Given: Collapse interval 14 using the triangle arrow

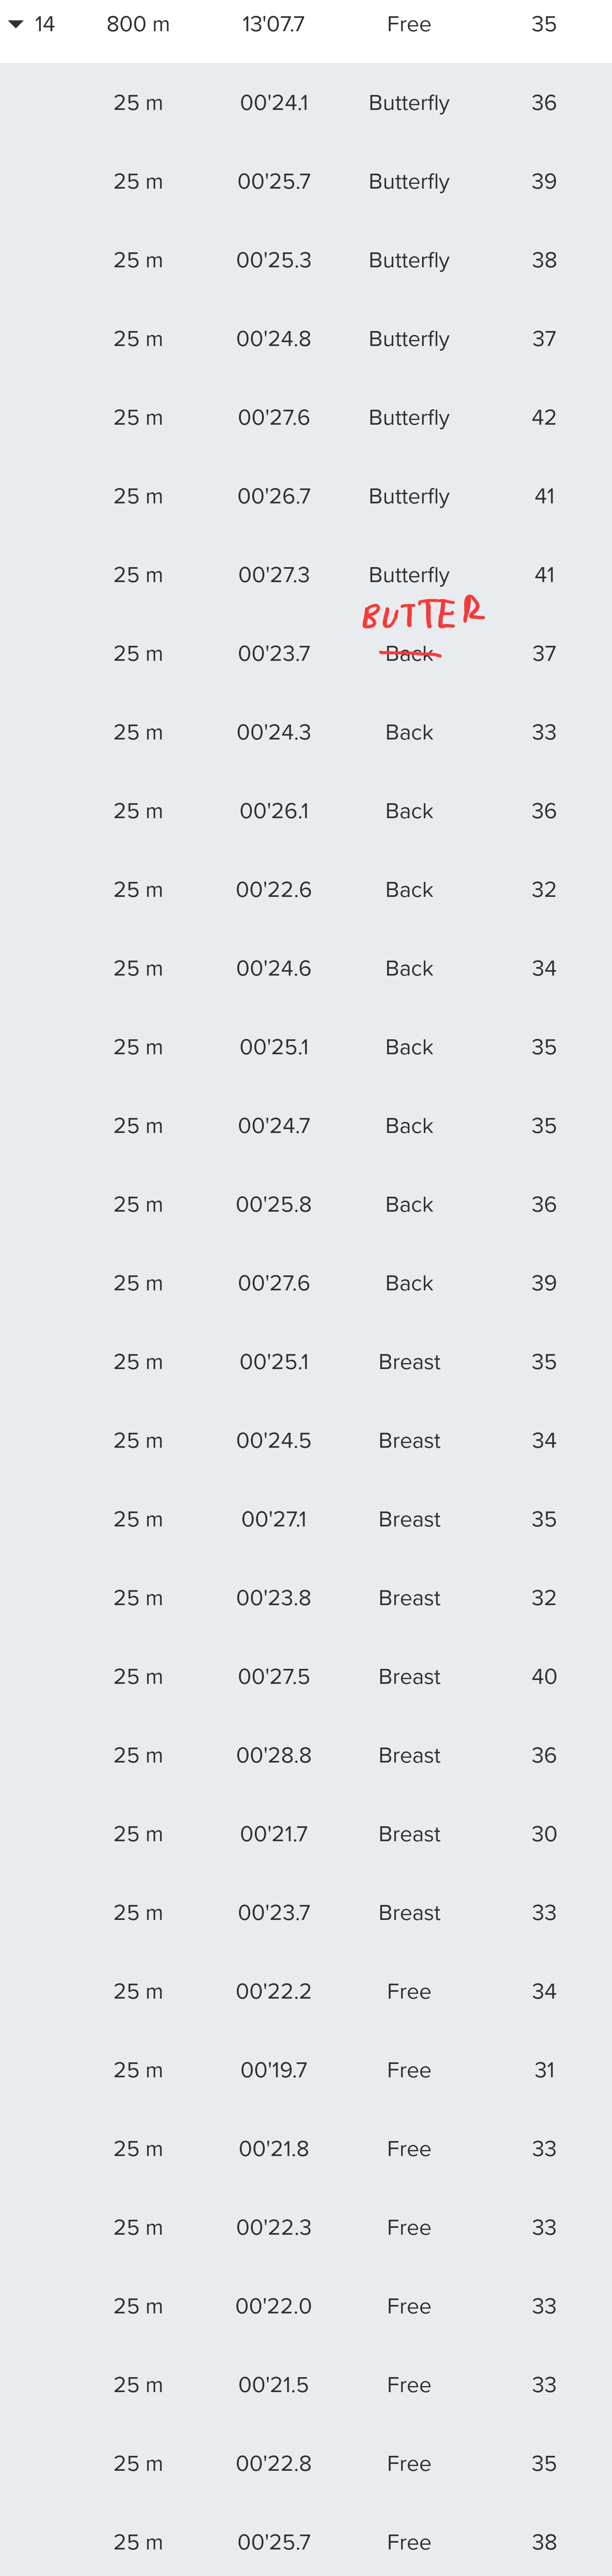Looking at the screenshot, I should pos(16,24).
